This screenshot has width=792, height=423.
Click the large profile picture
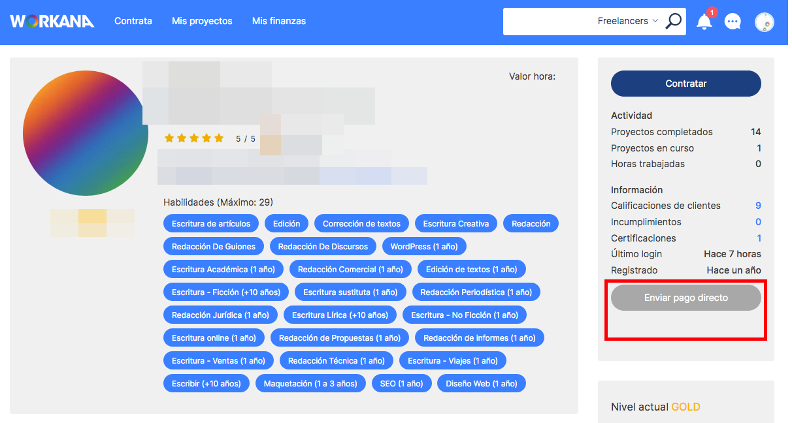point(86,133)
